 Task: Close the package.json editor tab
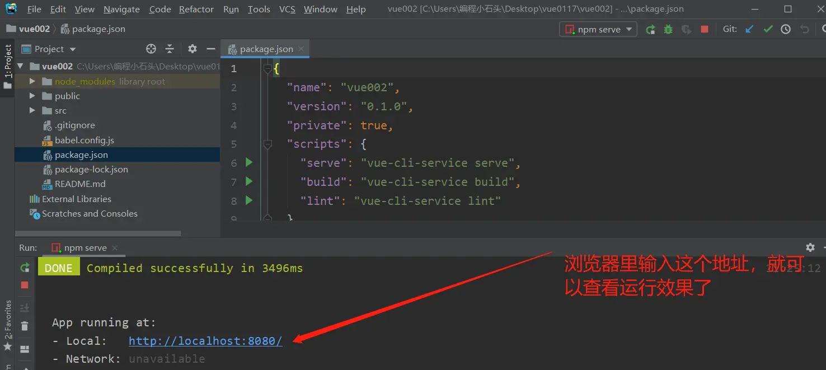pyautogui.click(x=301, y=49)
